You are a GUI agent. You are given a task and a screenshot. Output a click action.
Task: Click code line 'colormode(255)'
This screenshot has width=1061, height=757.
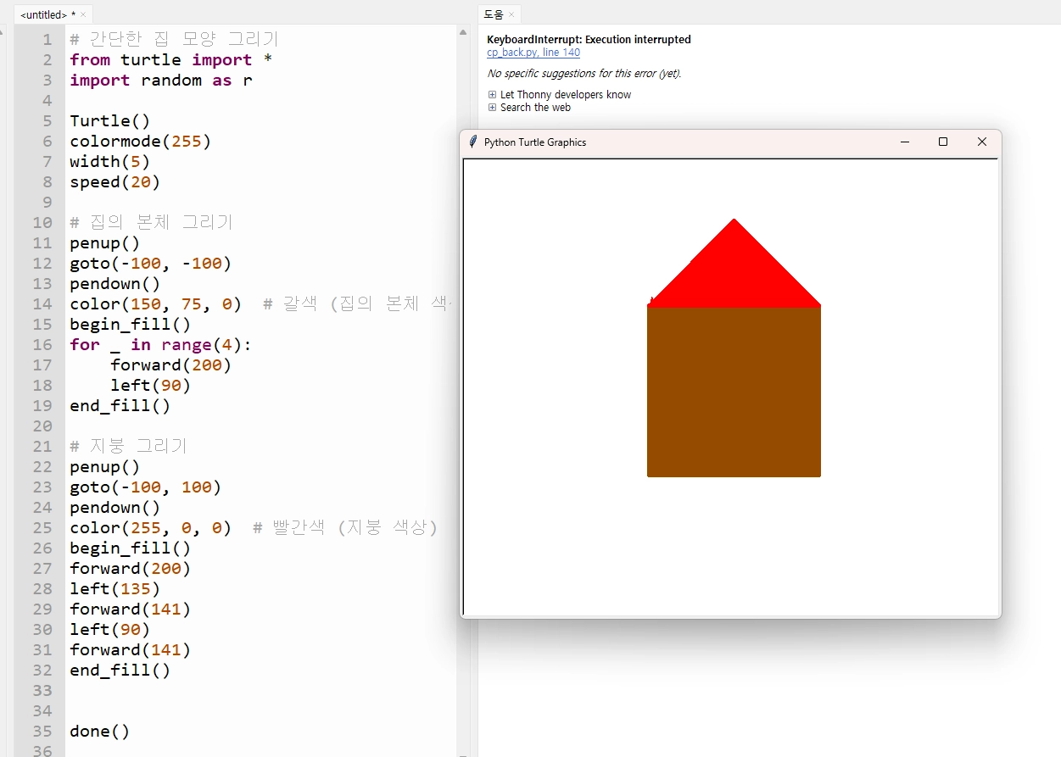point(141,142)
